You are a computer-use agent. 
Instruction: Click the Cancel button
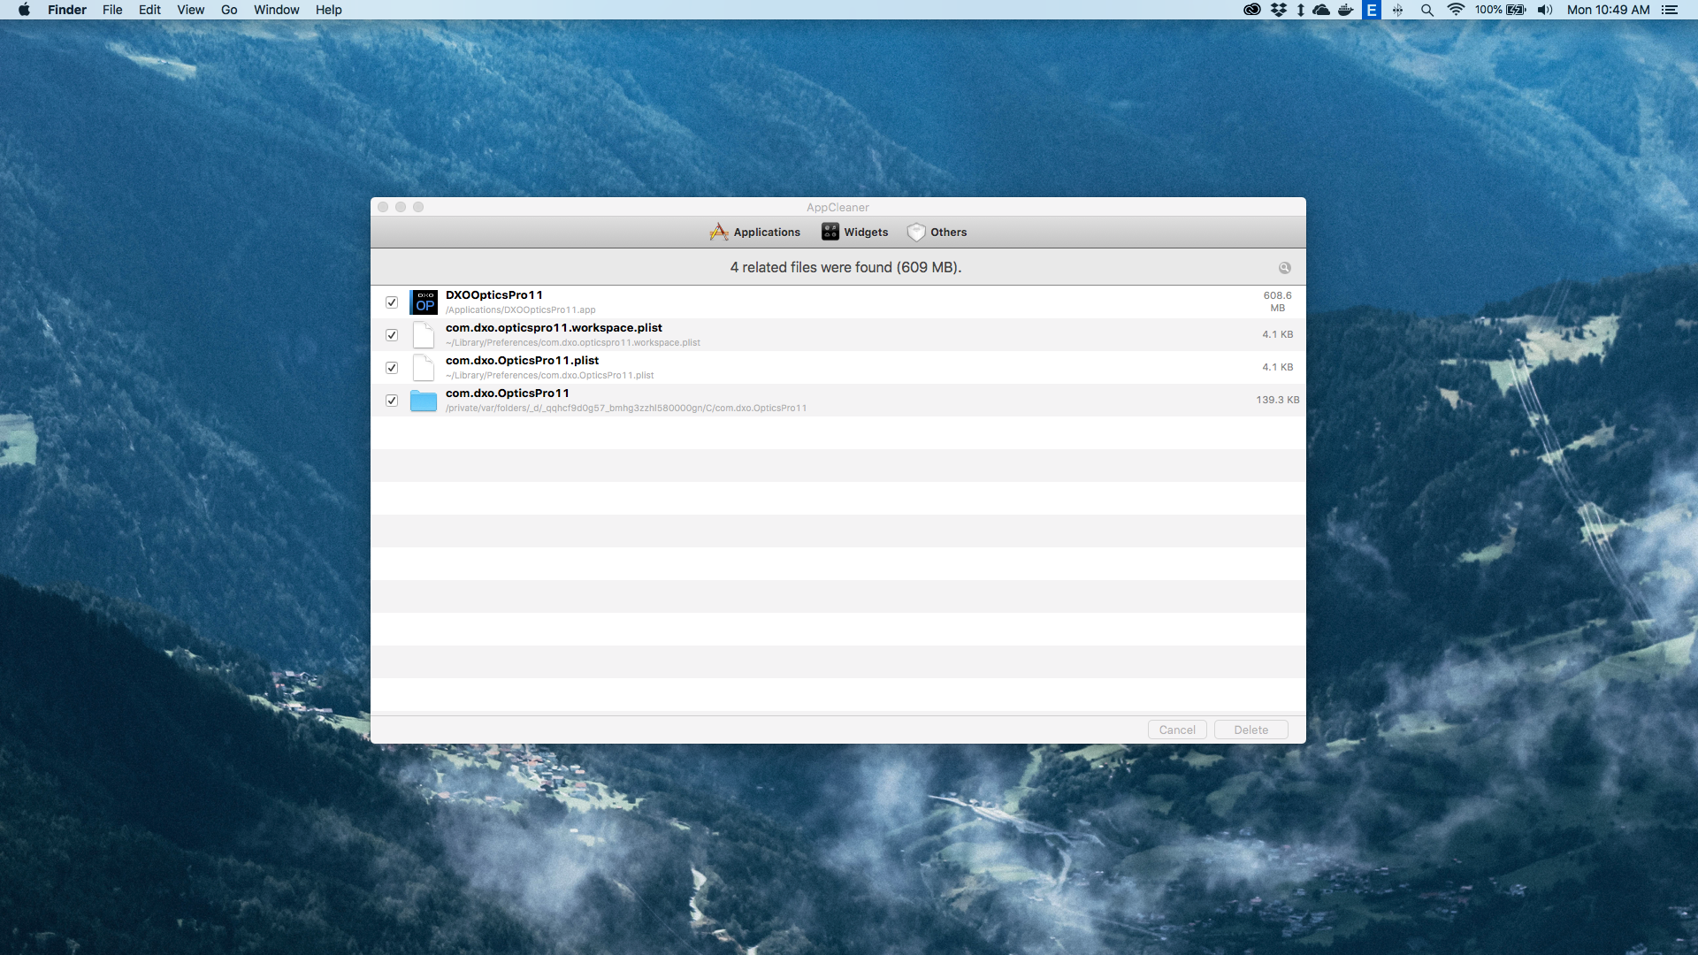click(1175, 730)
